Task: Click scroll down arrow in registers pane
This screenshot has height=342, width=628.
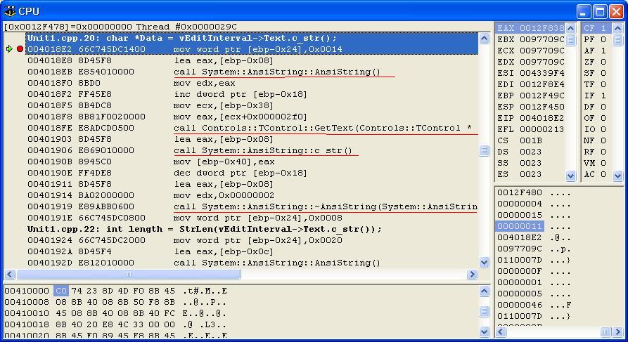Action: click(570, 176)
